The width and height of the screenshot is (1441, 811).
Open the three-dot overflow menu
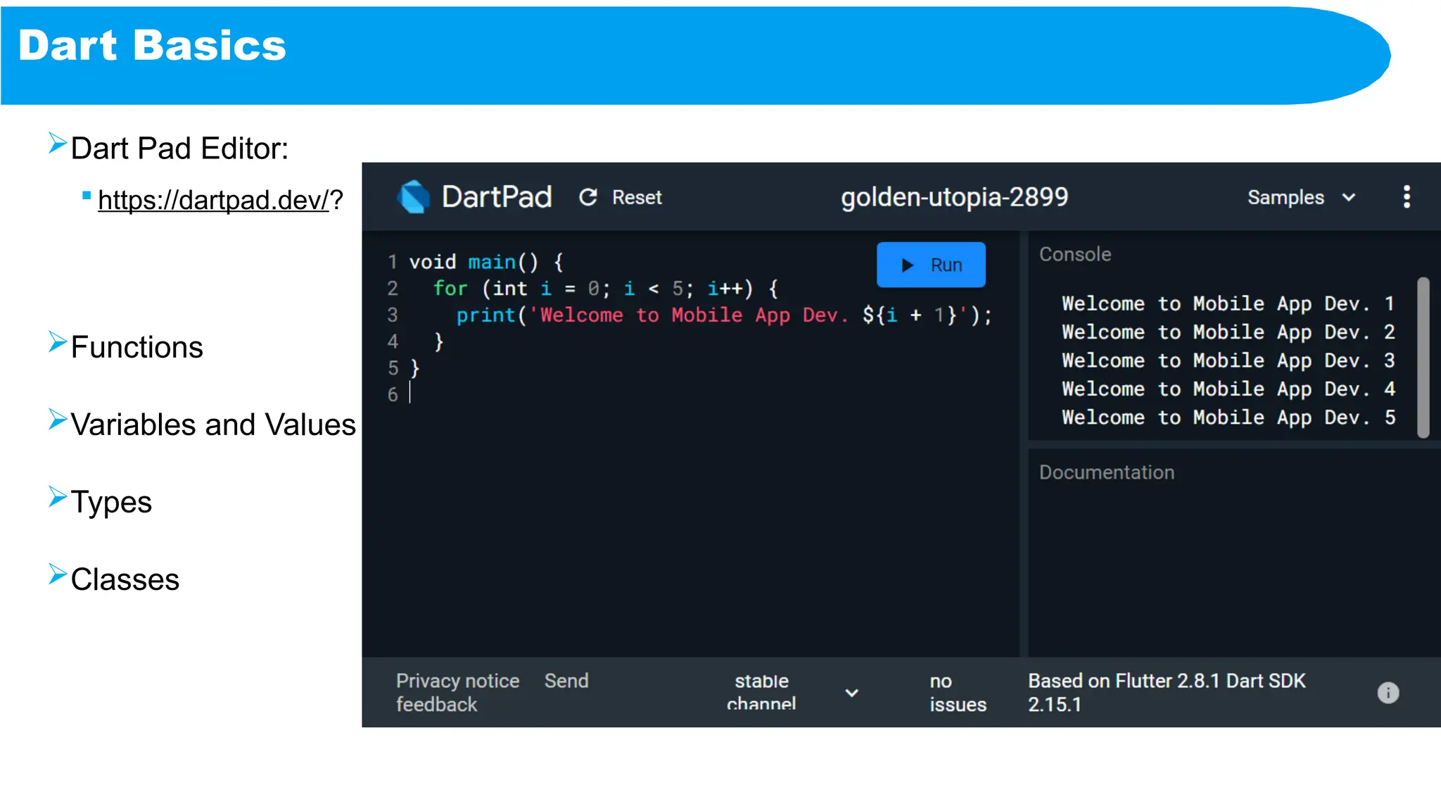pyautogui.click(x=1407, y=197)
